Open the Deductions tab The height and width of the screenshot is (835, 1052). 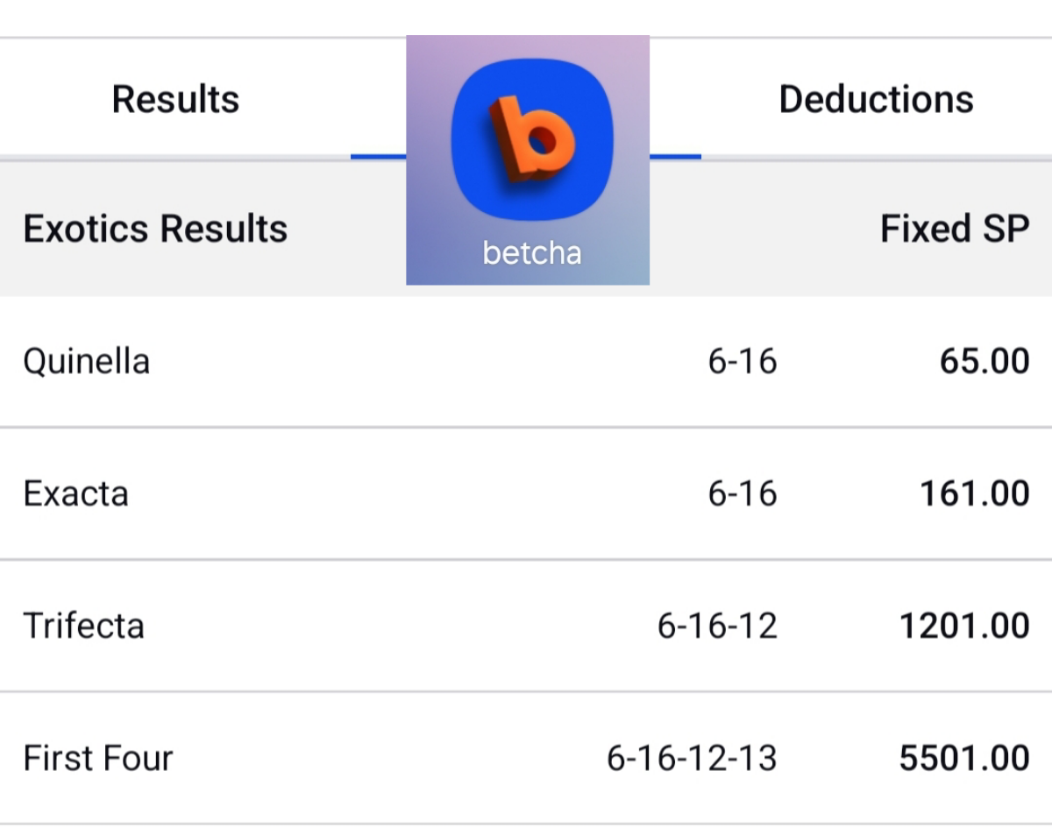tap(876, 99)
